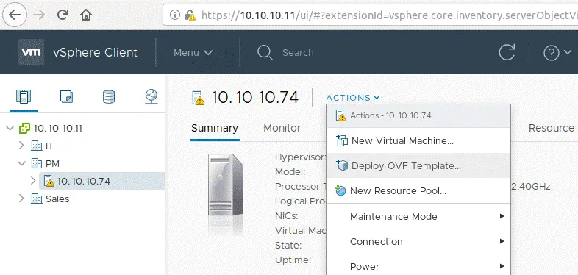Click the Sales datacenter icon
This screenshot has width=578, height=275.
pos(37,199)
